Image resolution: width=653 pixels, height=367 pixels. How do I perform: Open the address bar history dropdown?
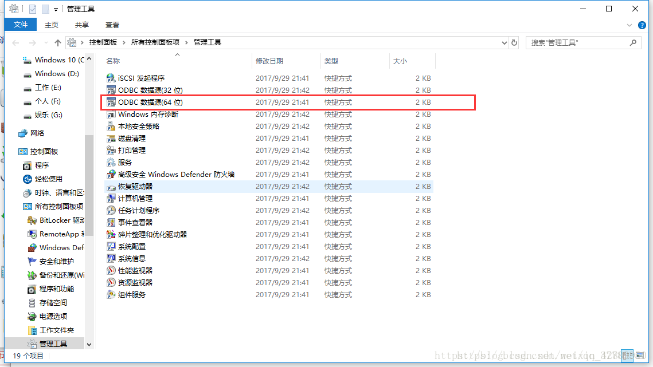[x=505, y=42]
